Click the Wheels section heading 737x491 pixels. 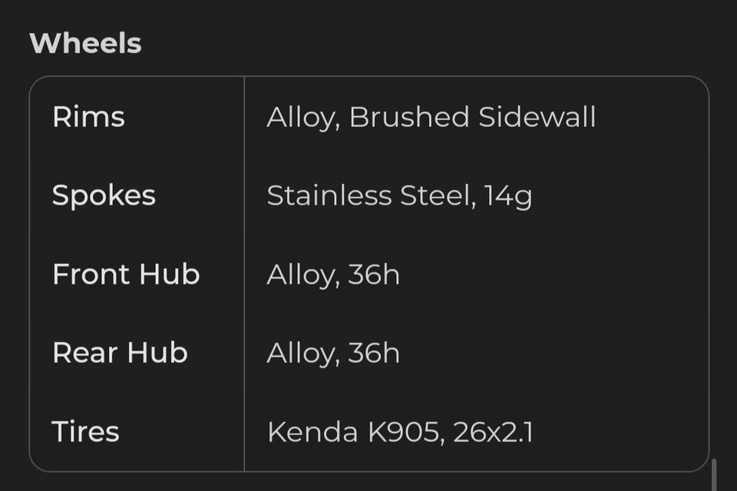click(x=85, y=43)
